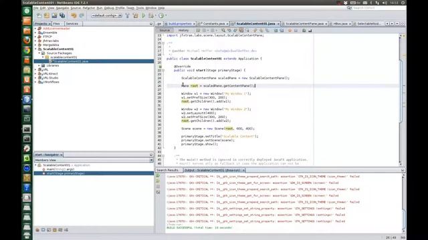Viewport: 428px width, 240px height.
Task: Click the re-run green arrow in Output panel
Action: tap(158, 176)
